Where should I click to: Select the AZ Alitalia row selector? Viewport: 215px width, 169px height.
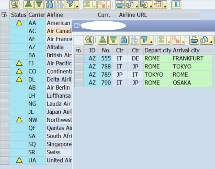5,47
